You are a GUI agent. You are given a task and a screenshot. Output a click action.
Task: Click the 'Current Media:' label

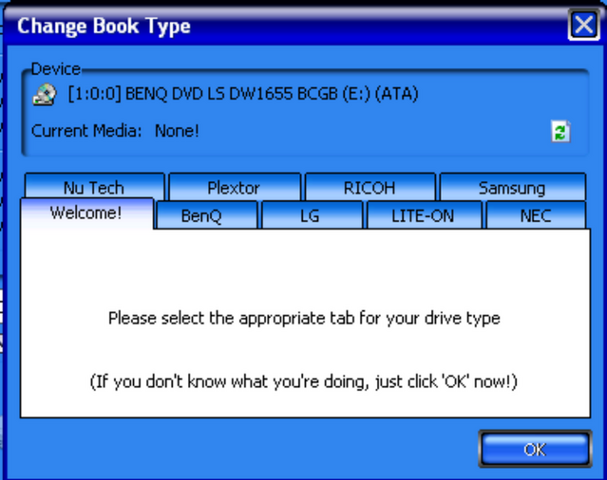[x=86, y=131]
